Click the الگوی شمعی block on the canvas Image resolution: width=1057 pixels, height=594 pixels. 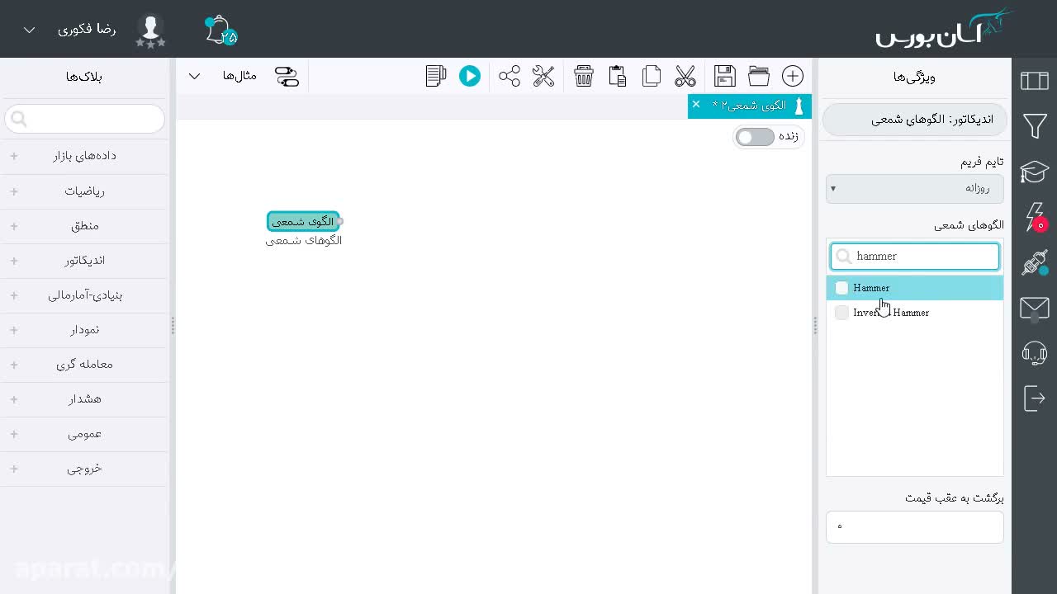click(x=303, y=221)
